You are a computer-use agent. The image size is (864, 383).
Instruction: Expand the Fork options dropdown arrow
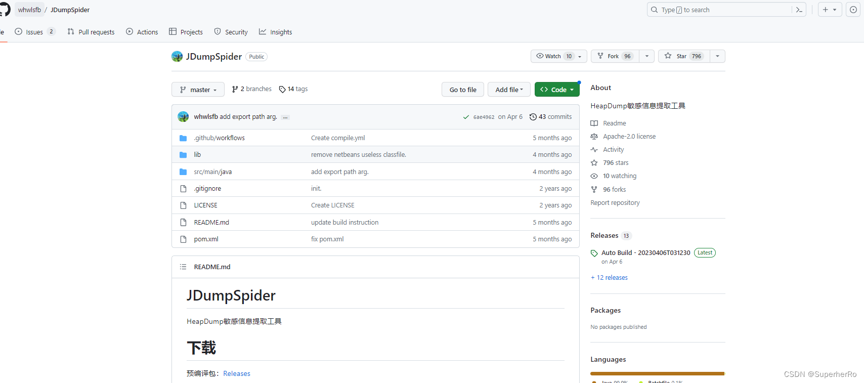pyautogui.click(x=647, y=56)
